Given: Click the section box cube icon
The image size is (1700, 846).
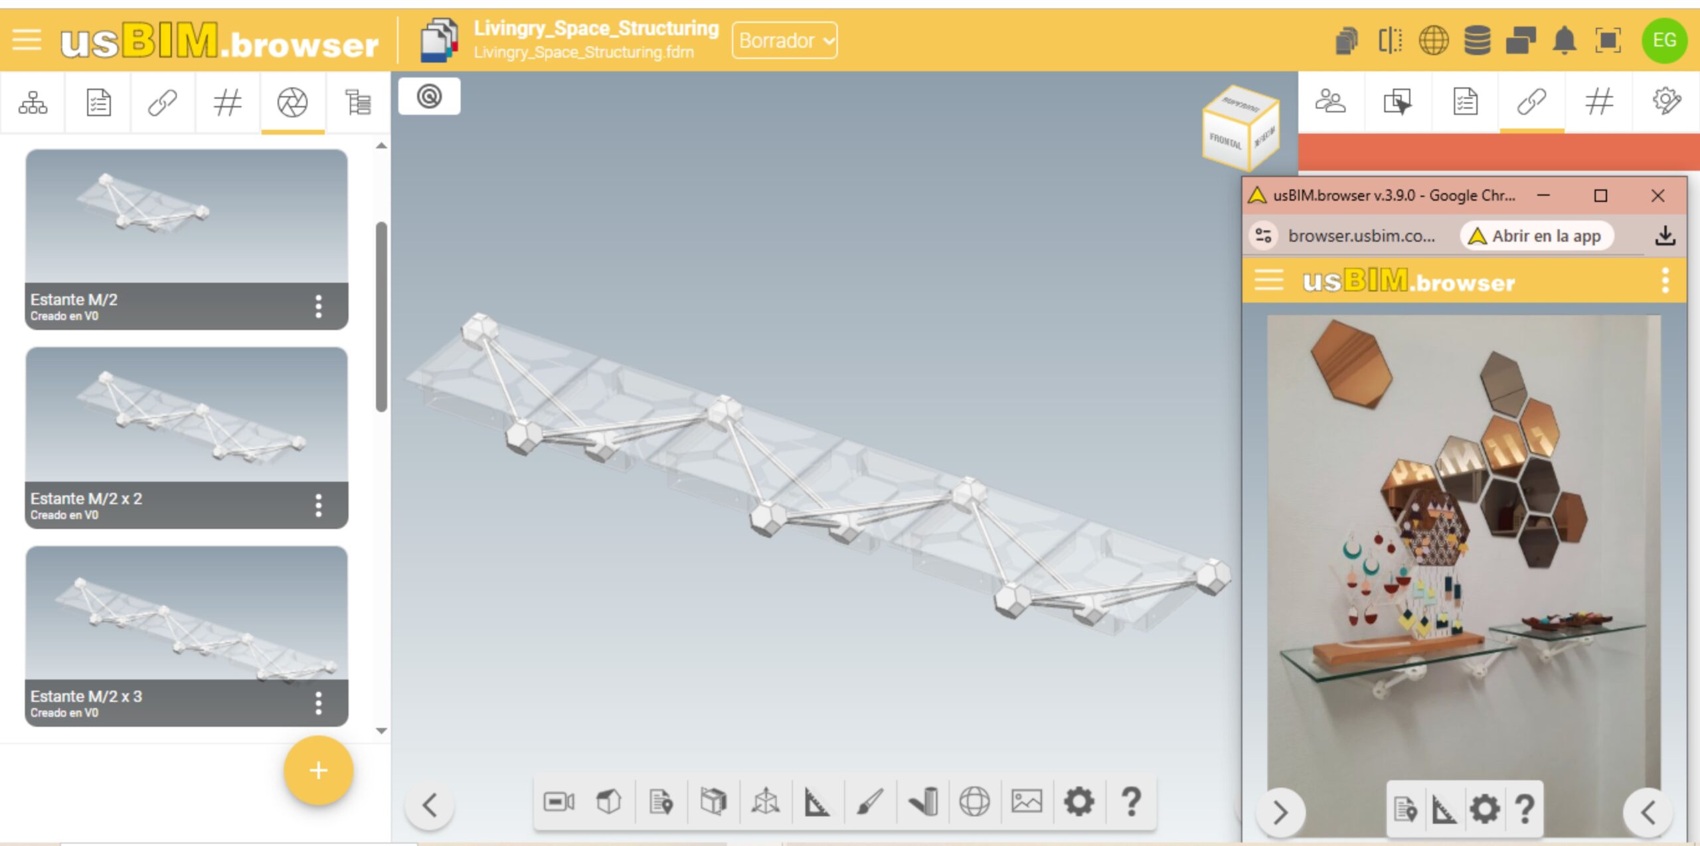Looking at the screenshot, I should [713, 802].
